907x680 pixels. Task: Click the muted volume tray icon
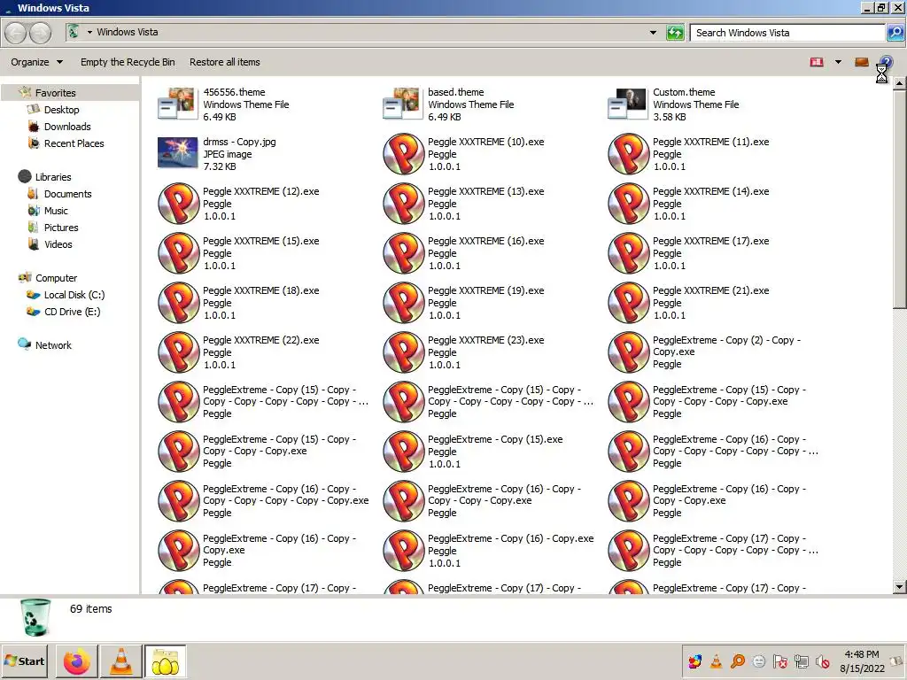pyautogui.click(x=823, y=661)
